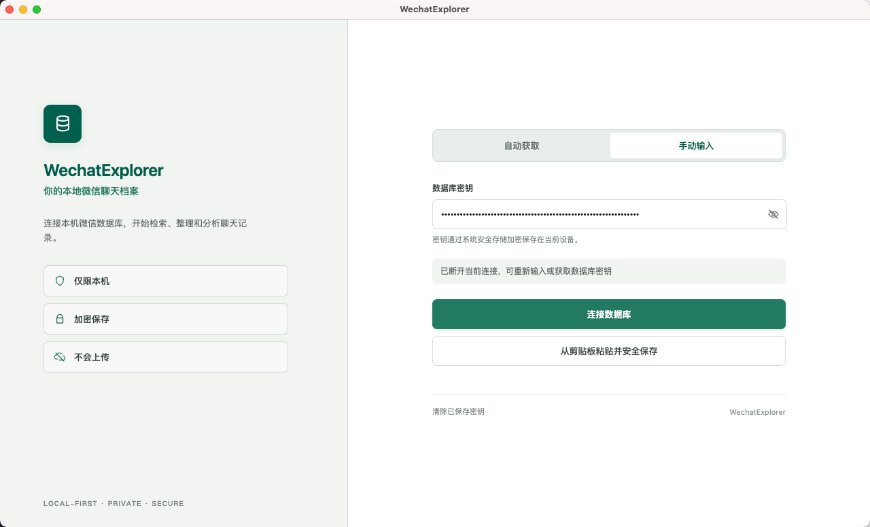The height and width of the screenshot is (527, 870).
Task: Minimize the window with the yellow button
Action: 23,10
